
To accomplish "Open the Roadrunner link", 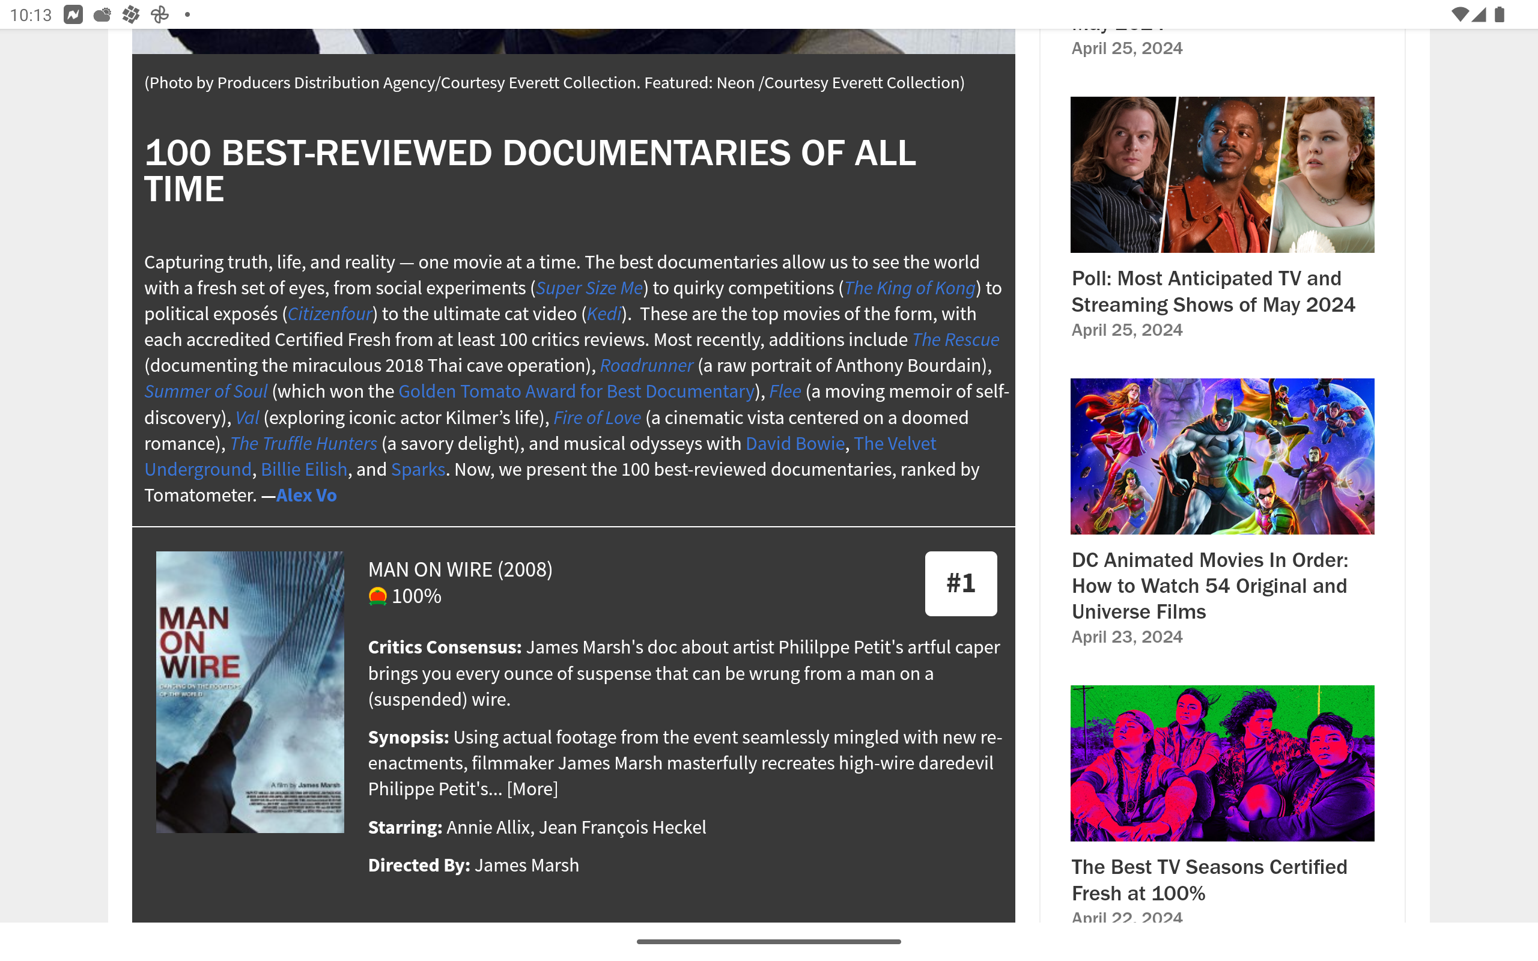I will 646,365.
